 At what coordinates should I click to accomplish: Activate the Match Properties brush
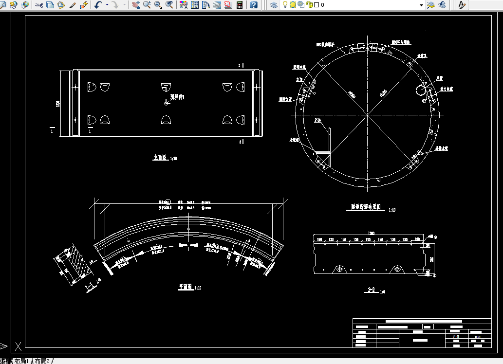coord(73,5)
